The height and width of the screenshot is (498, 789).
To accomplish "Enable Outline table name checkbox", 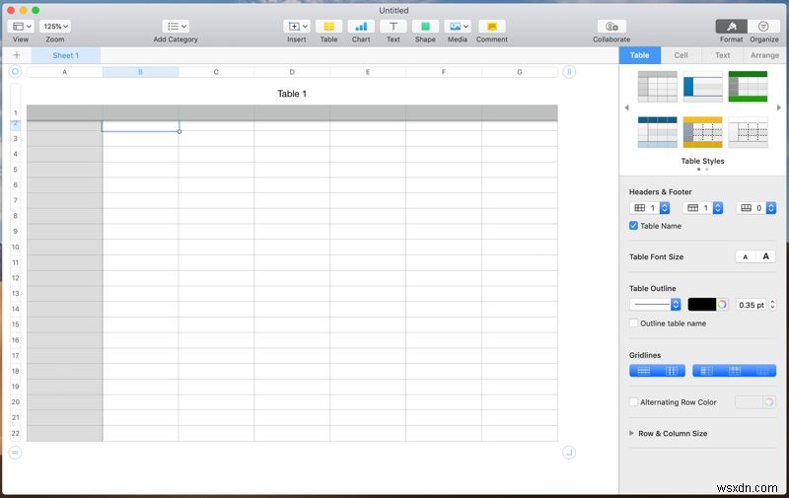I will click(x=633, y=323).
